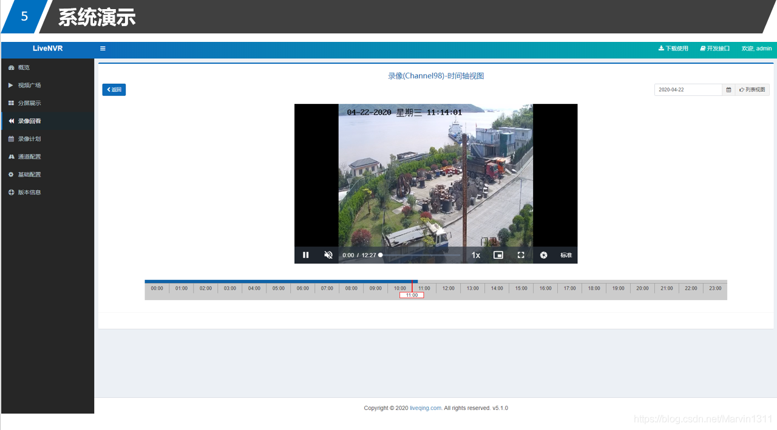Image resolution: width=777 pixels, height=430 pixels.
Task: Click the 分屏展示 grid icon
Action: [11, 103]
